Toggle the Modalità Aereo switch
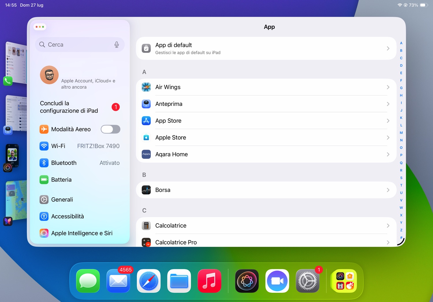Viewport: 433px width, 302px height. pos(110,129)
